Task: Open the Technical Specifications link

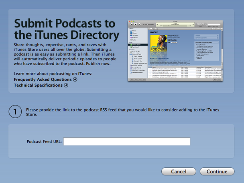Action: click(x=38, y=85)
